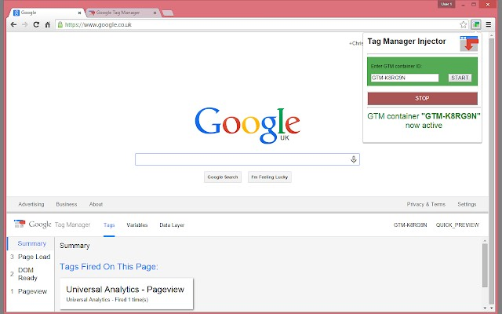This screenshot has height=314, width=502.
Task: Open the Business footer link
Action: (67, 204)
